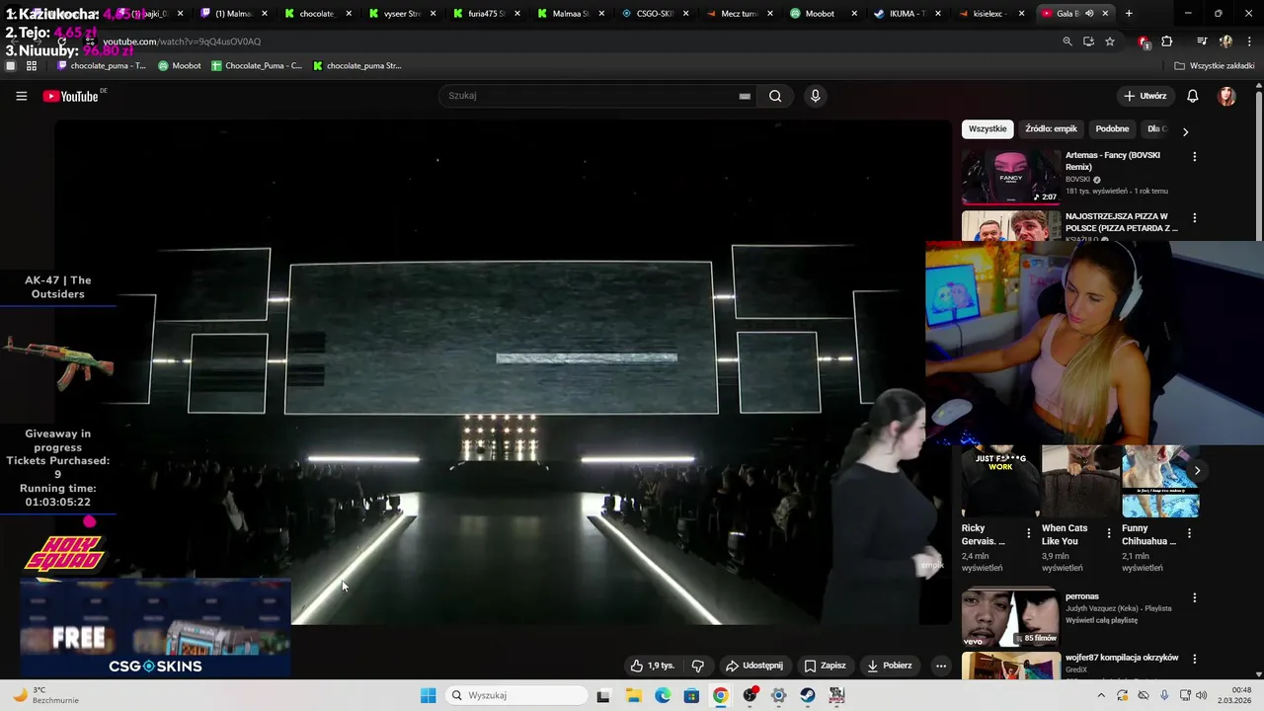Click the Pobierz download button
The width and height of the screenshot is (1264, 711).
[x=890, y=666]
